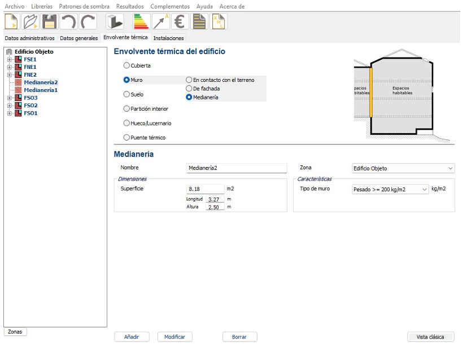Click the redo arrow icon
The height and width of the screenshot is (346, 463).
(x=88, y=22)
